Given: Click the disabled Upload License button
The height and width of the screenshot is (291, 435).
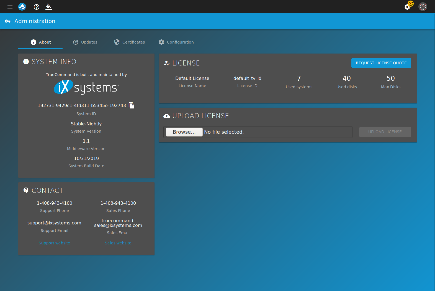Looking at the screenshot, I should [385, 132].
